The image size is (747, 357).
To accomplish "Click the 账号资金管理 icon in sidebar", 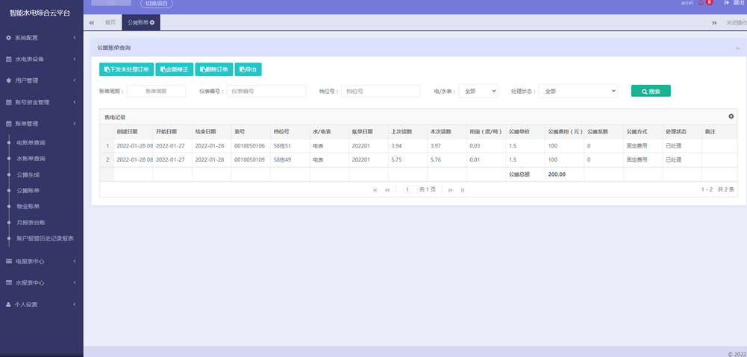I will 8,102.
